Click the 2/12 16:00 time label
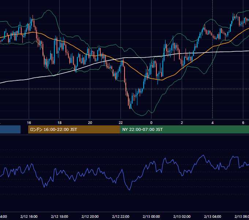Screen dimensions: 249x220 (x=29, y=216)
